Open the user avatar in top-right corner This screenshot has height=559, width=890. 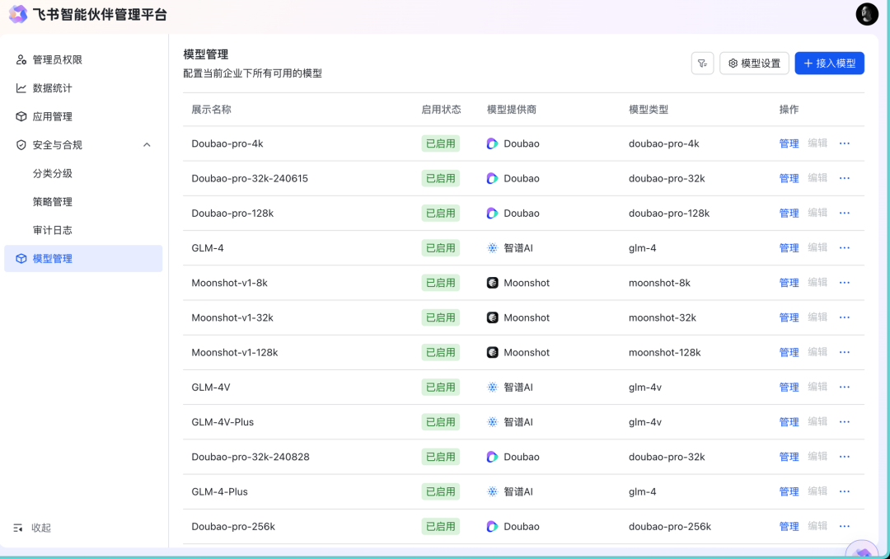point(867,14)
